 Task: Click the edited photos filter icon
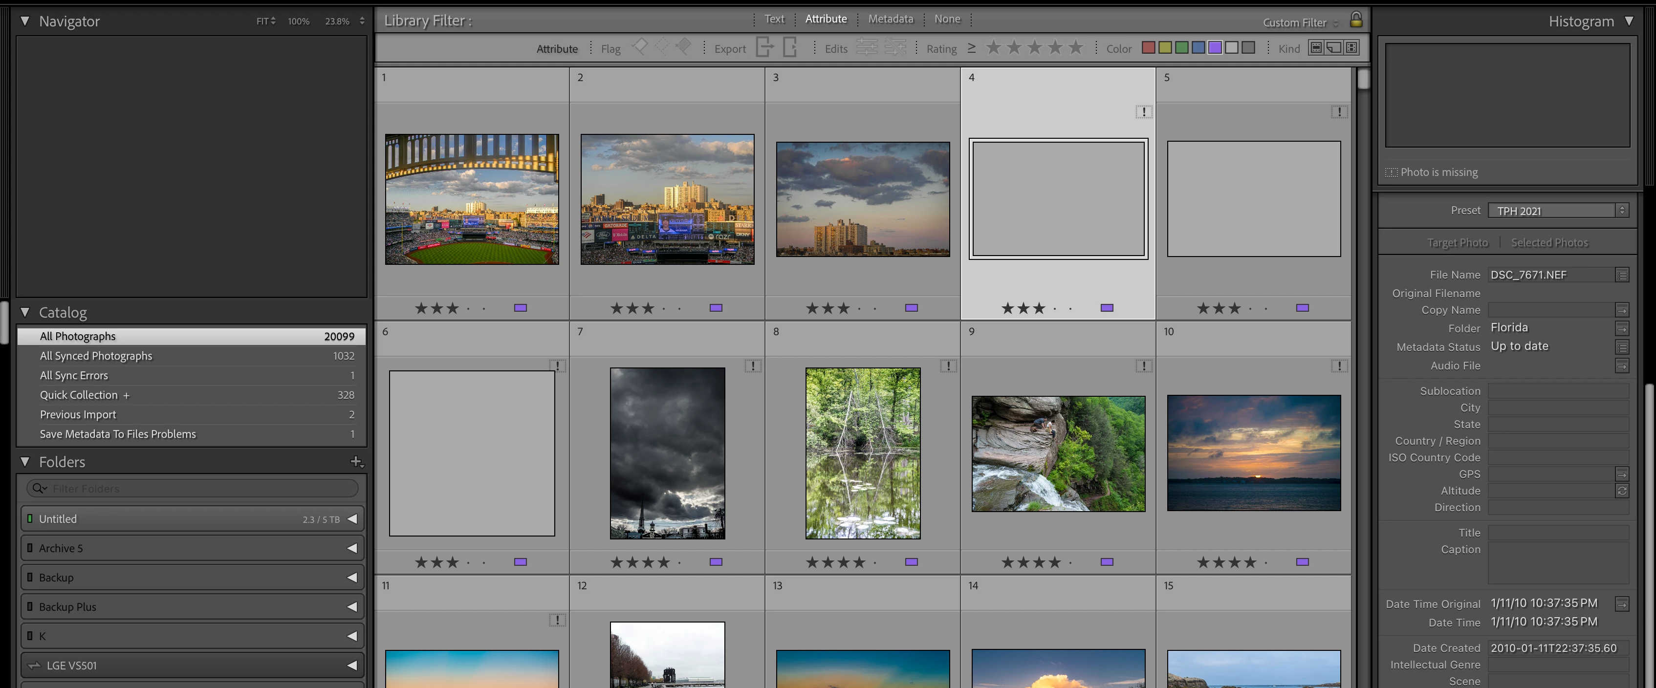[866, 47]
